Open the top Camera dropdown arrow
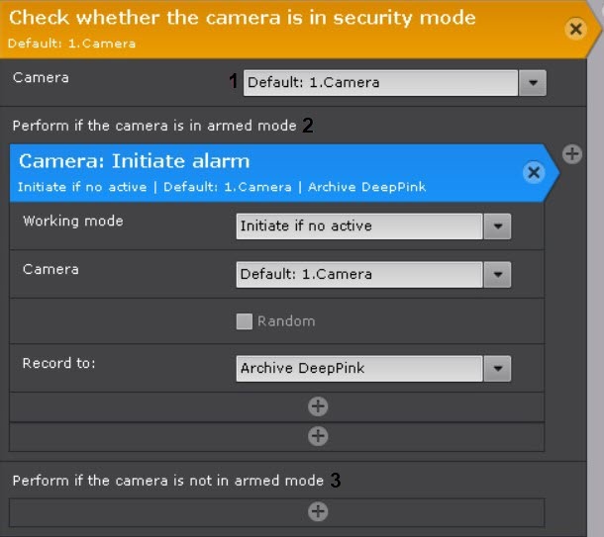Viewport: 604px width, 537px height. pos(533,83)
